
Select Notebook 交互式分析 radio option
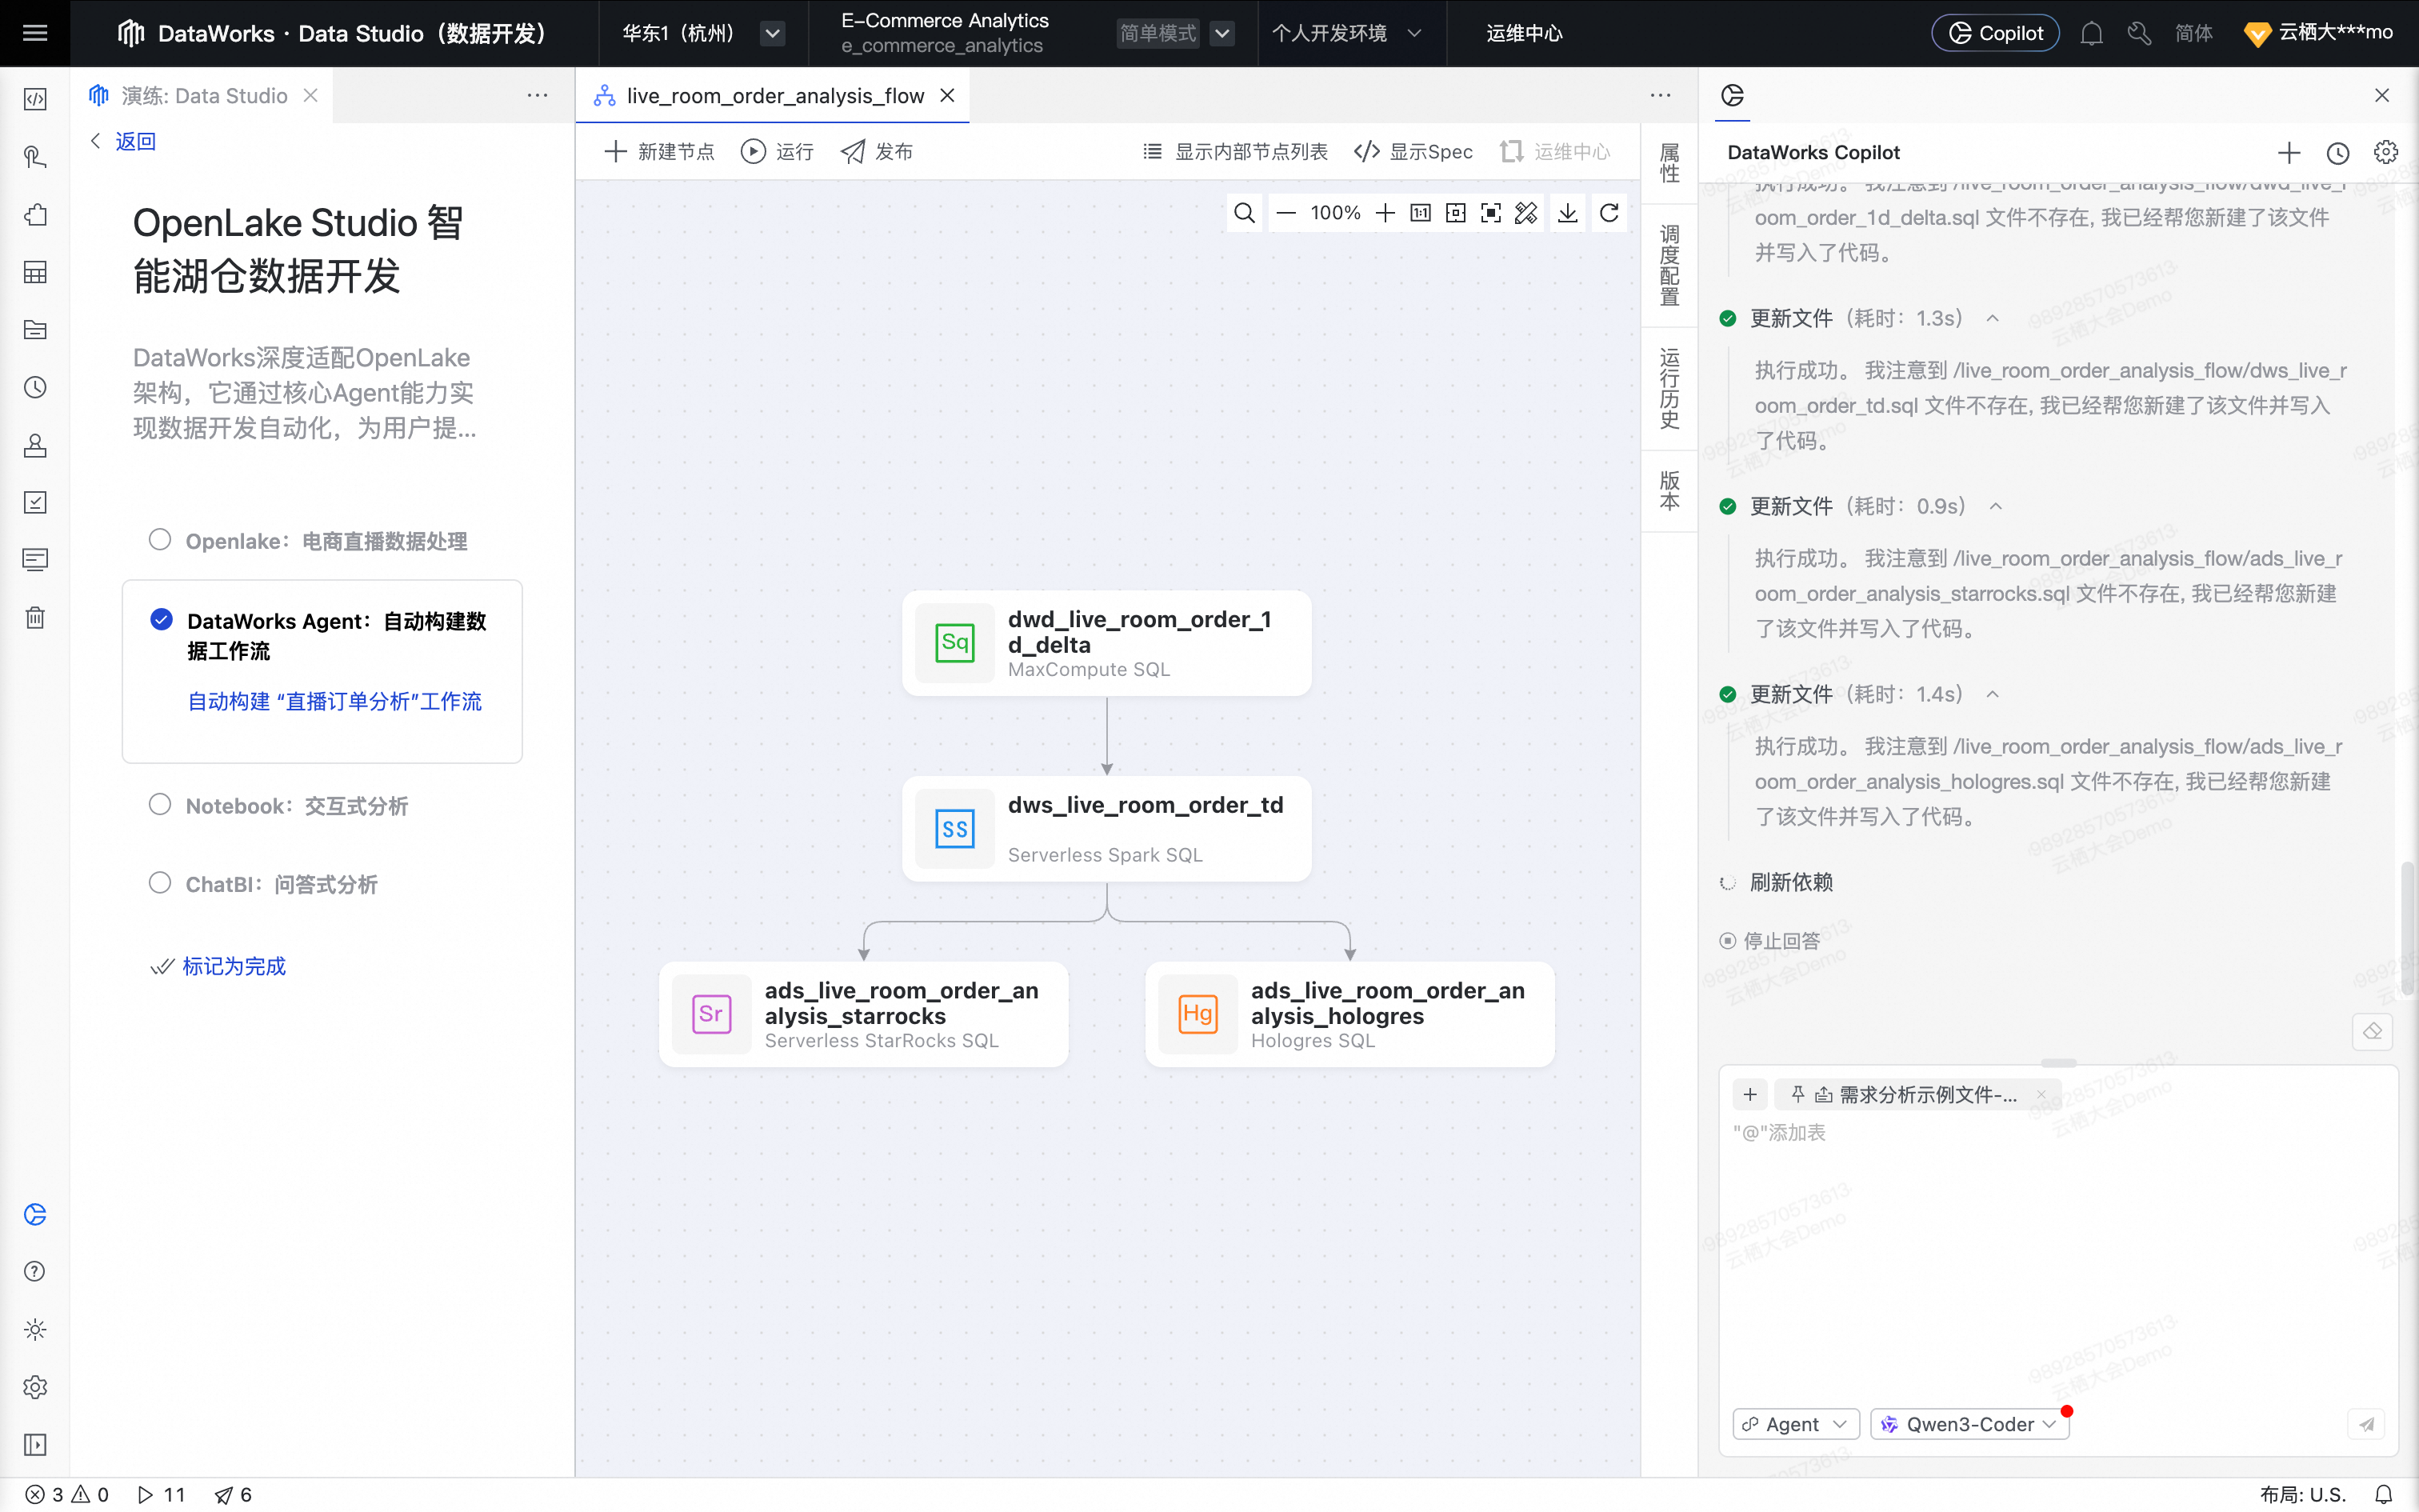click(160, 805)
